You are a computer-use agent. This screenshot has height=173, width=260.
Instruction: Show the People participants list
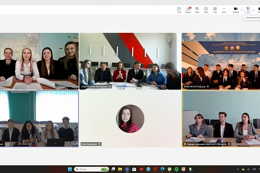point(188,10)
